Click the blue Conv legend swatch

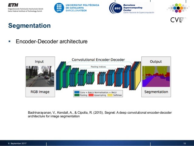click(77, 92)
